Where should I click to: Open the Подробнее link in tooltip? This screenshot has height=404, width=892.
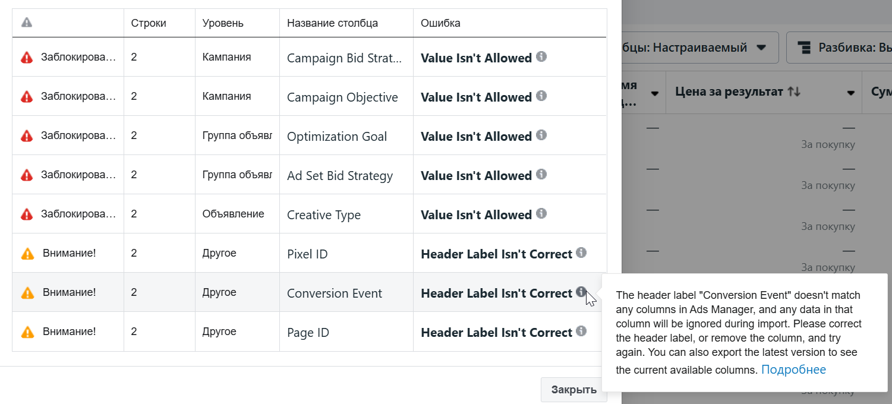793,370
